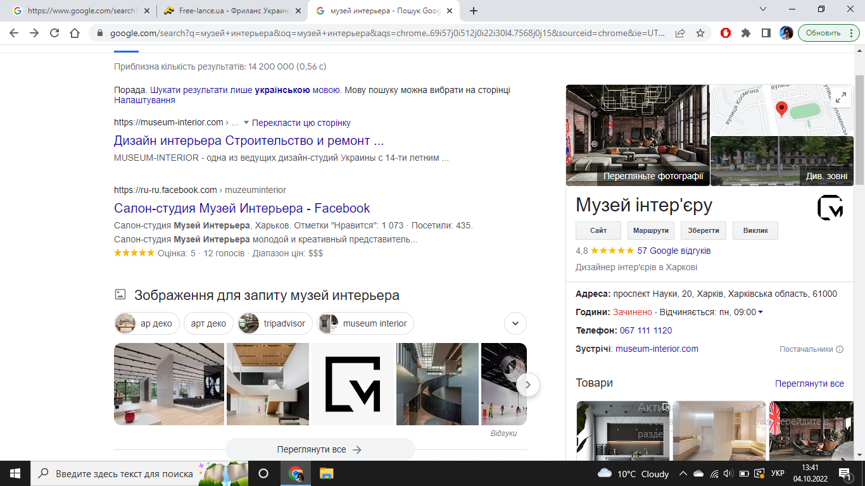Click the Маршрути button
865x486 pixels.
coord(651,230)
